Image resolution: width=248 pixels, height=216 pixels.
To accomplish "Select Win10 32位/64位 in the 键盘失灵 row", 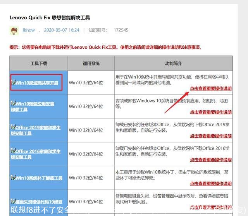I will click(86, 202).
